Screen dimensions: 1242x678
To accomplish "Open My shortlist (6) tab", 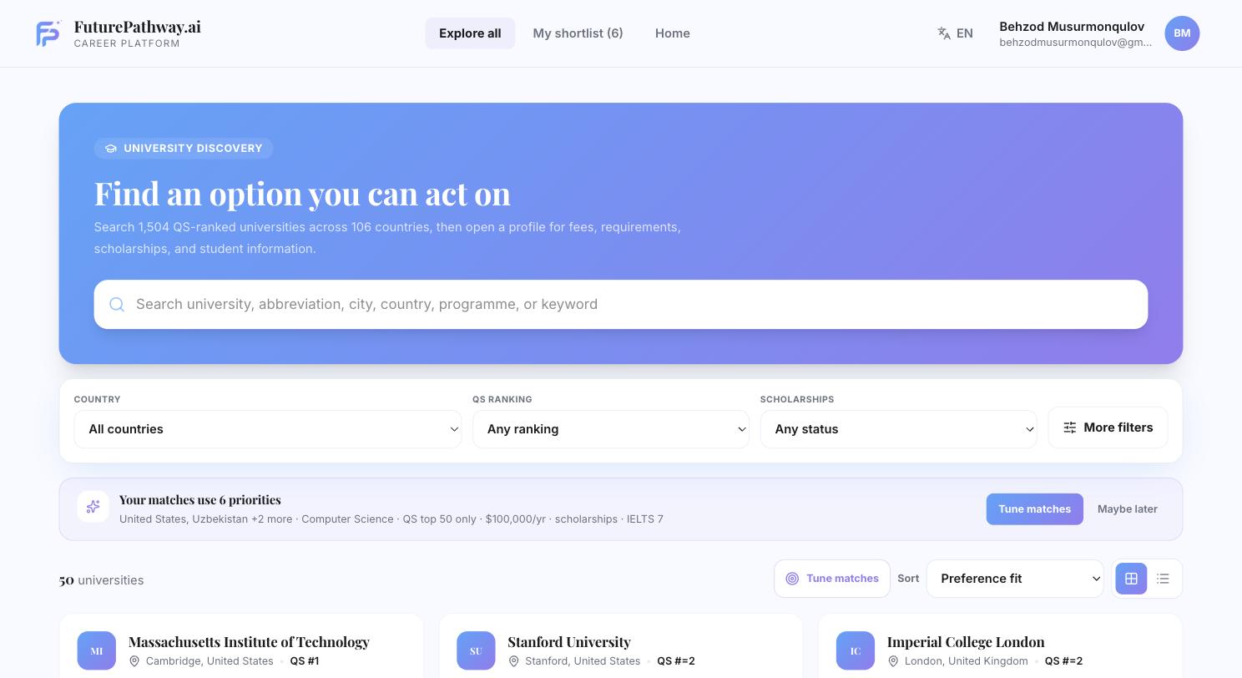I will (x=578, y=33).
